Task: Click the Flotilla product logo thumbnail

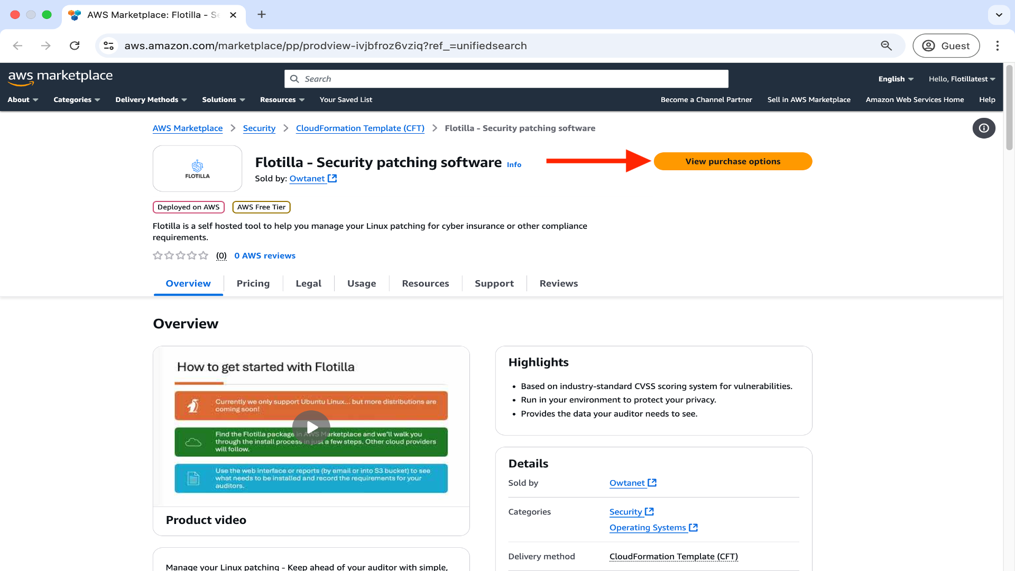Action: tap(197, 169)
